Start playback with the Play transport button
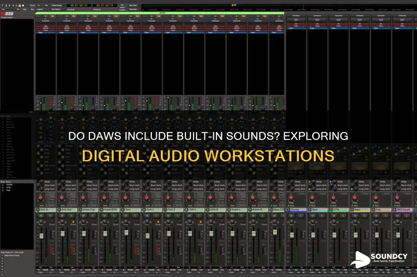 (20, 6)
